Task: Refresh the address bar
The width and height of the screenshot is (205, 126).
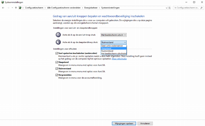Action: [169, 8]
